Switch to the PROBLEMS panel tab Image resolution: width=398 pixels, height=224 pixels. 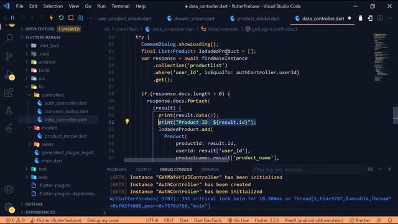116,169
